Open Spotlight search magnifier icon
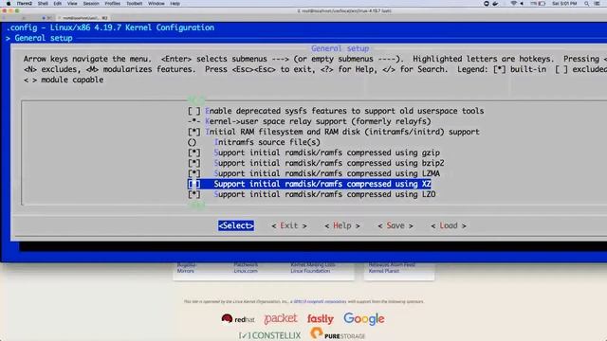The image size is (607, 341). (586, 4)
